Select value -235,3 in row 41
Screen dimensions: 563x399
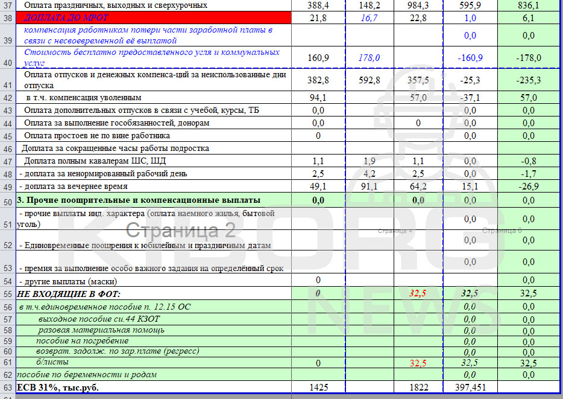point(528,80)
